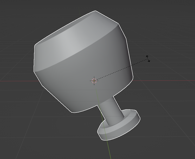Viewport: 195px width, 159px height.
Task: Click the red-white 3D cursor at origin
Action: tap(94, 81)
